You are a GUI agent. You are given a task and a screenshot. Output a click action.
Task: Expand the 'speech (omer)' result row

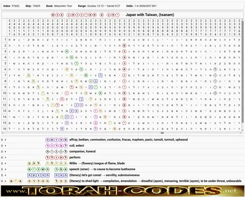(x=6, y=169)
